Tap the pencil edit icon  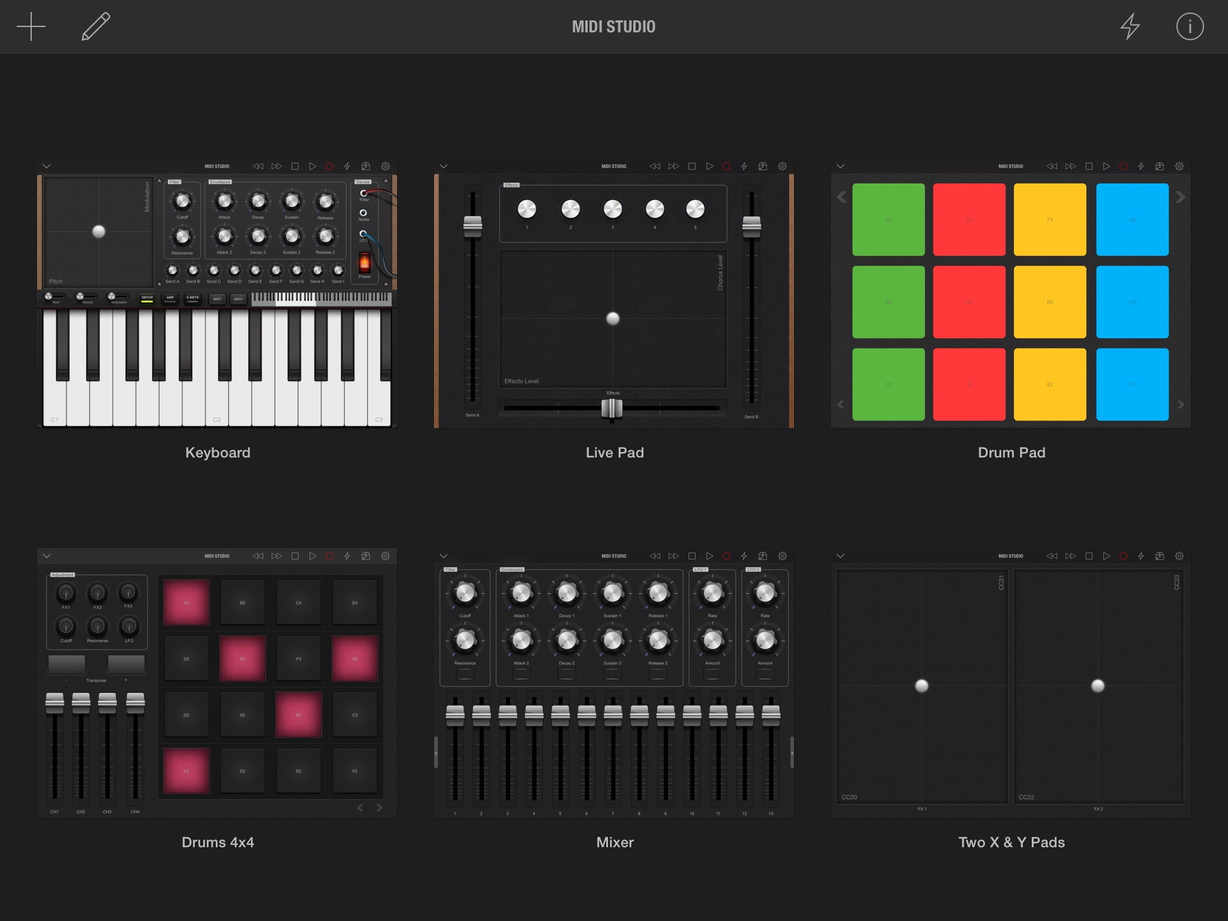96,27
